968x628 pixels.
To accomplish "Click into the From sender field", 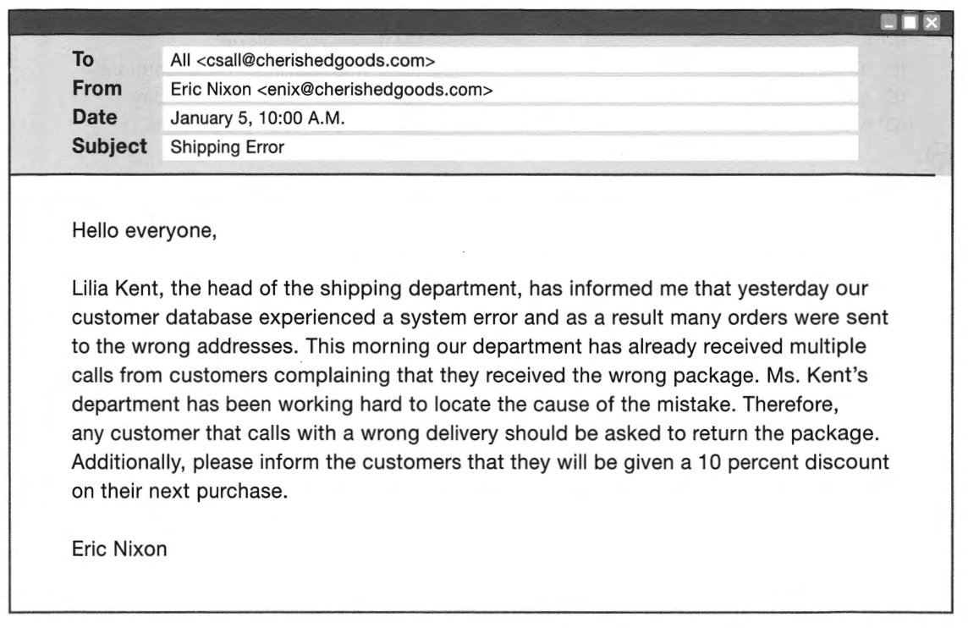I will click(510, 90).
